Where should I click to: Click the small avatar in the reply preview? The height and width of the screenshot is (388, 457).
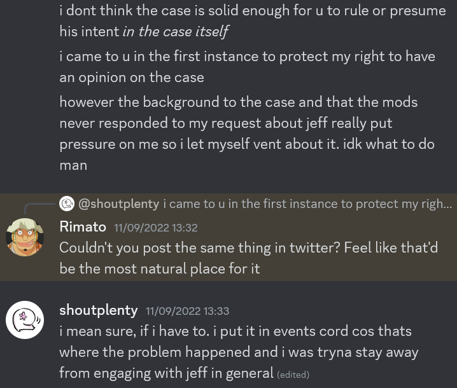67,204
